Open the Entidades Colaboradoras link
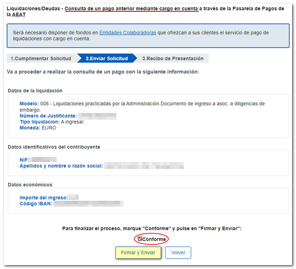Viewport: 296px width, 269px height. pyautogui.click(x=128, y=33)
